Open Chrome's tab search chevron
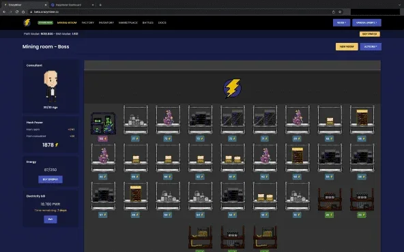Viewport: 404px width, 252px height. (400, 5)
